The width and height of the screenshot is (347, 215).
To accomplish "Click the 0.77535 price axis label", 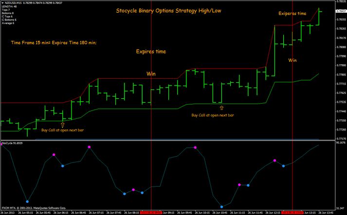I will point(342,102).
